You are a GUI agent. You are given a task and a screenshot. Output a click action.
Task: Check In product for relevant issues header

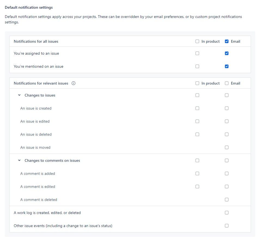[197, 83]
